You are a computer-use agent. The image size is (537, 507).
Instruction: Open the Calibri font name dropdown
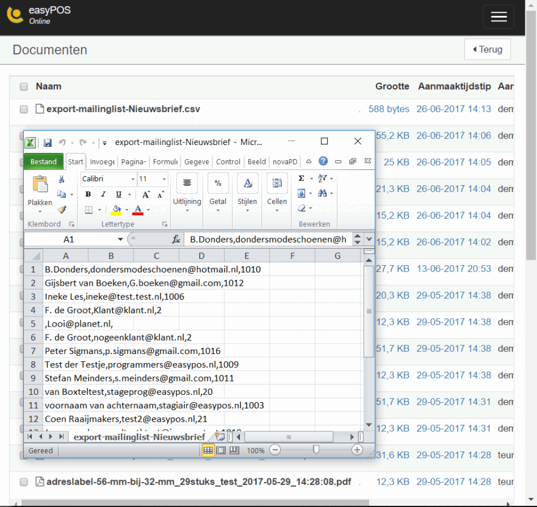pyautogui.click(x=133, y=179)
